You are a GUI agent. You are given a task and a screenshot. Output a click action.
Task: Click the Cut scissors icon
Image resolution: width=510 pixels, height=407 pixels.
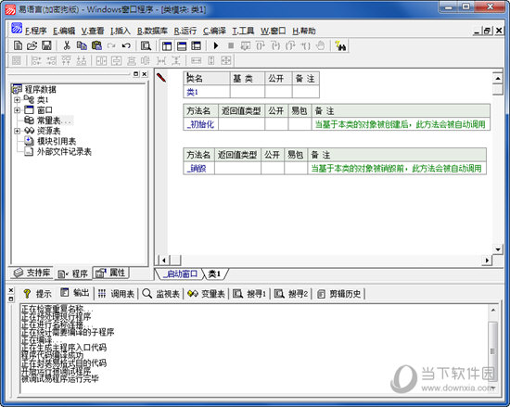click(67, 45)
